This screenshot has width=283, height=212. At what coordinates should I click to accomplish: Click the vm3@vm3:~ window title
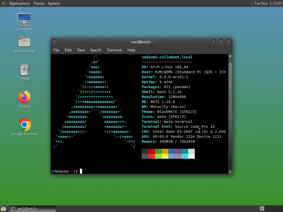[142, 42]
